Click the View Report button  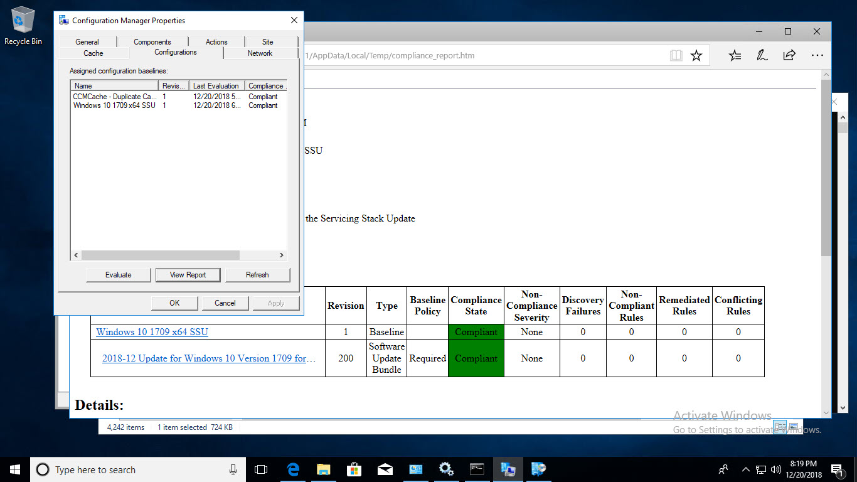click(188, 275)
